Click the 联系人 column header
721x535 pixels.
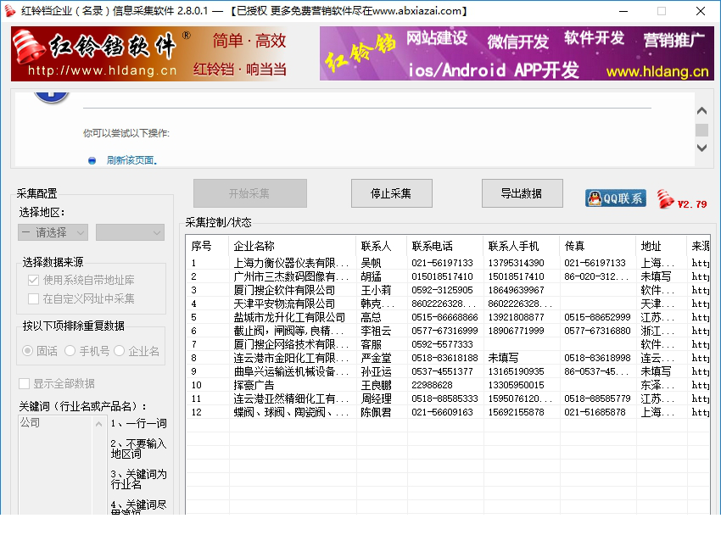[381, 246]
